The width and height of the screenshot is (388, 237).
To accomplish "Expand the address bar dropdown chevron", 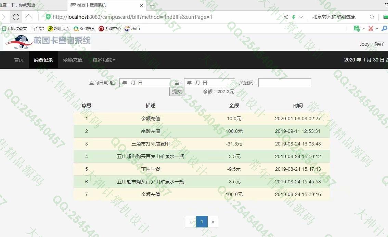I will click(x=301, y=17).
